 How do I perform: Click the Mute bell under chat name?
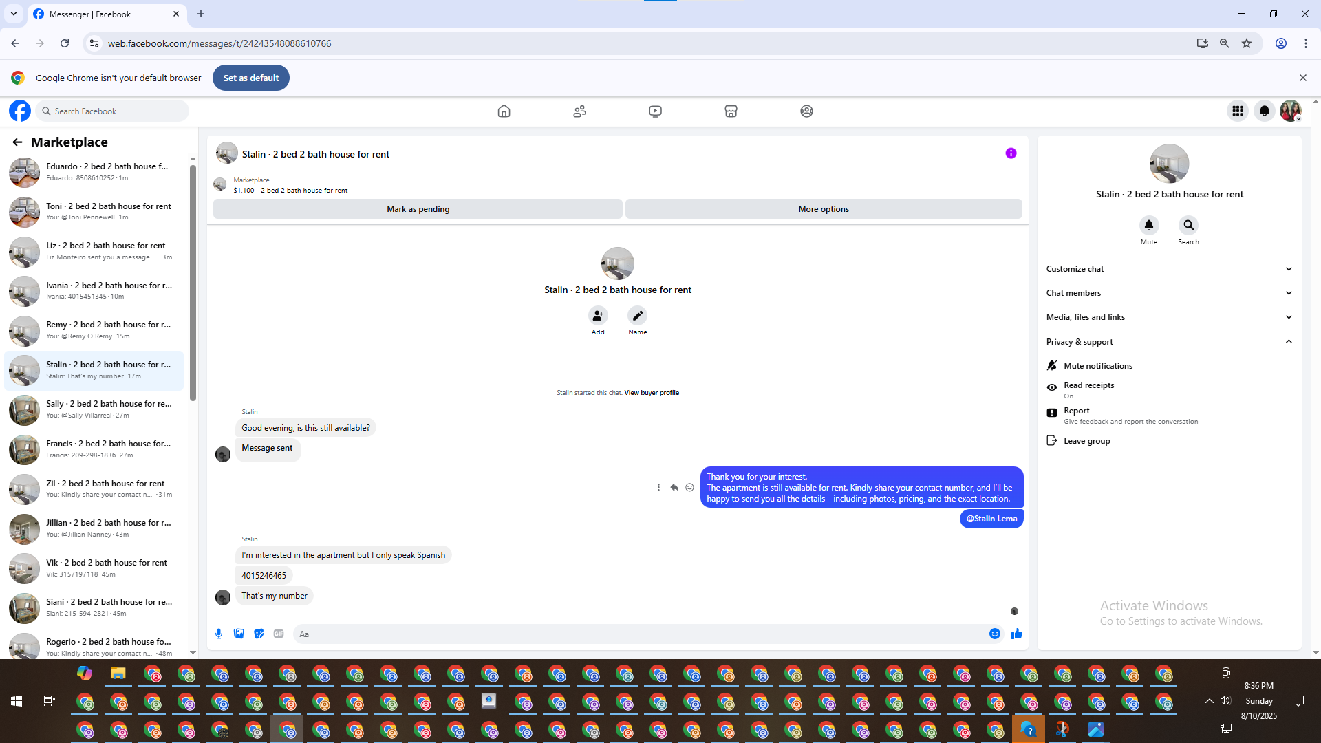pyautogui.click(x=1149, y=226)
